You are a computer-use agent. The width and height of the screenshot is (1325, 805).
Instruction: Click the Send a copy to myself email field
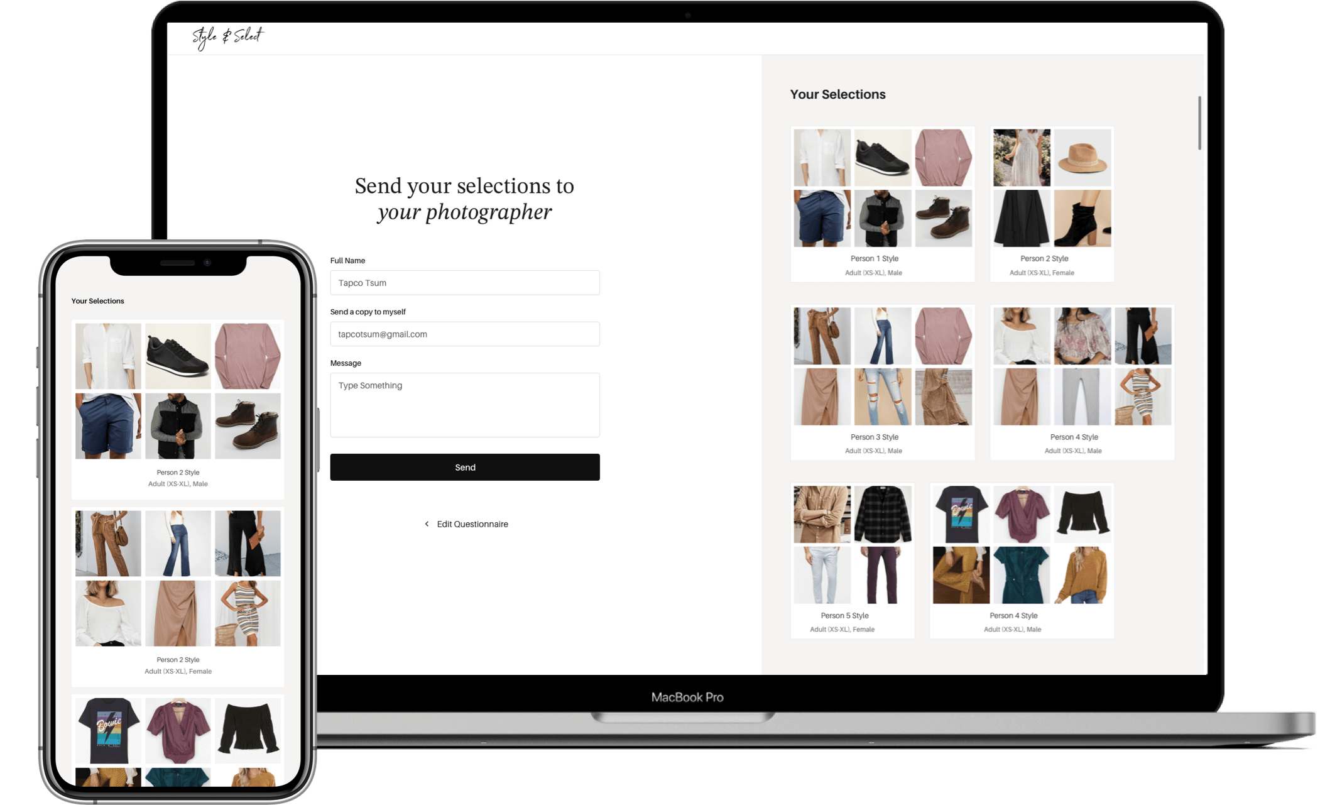pos(464,333)
